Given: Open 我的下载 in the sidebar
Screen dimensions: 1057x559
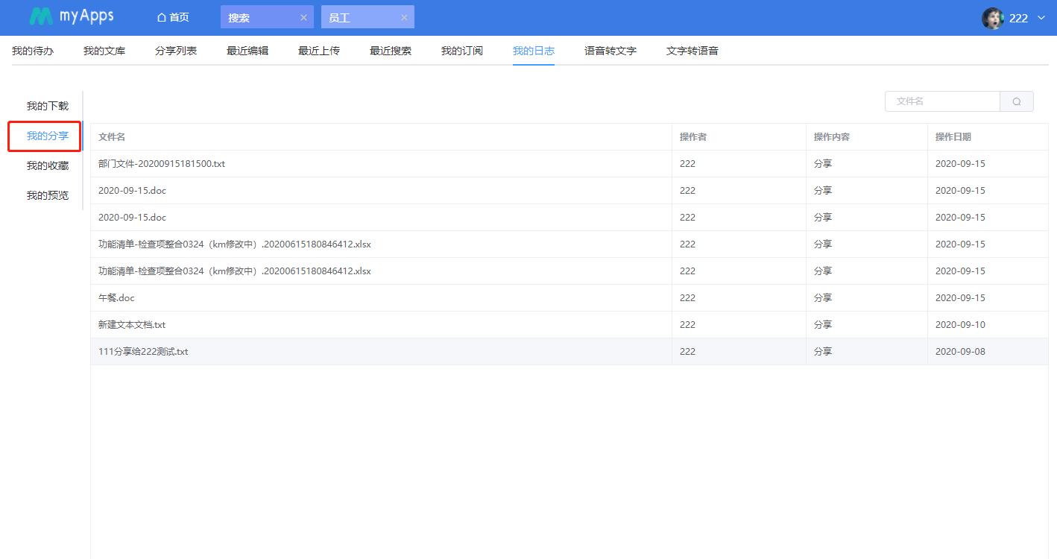Looking at the screenshot, I should click(48, 106).
